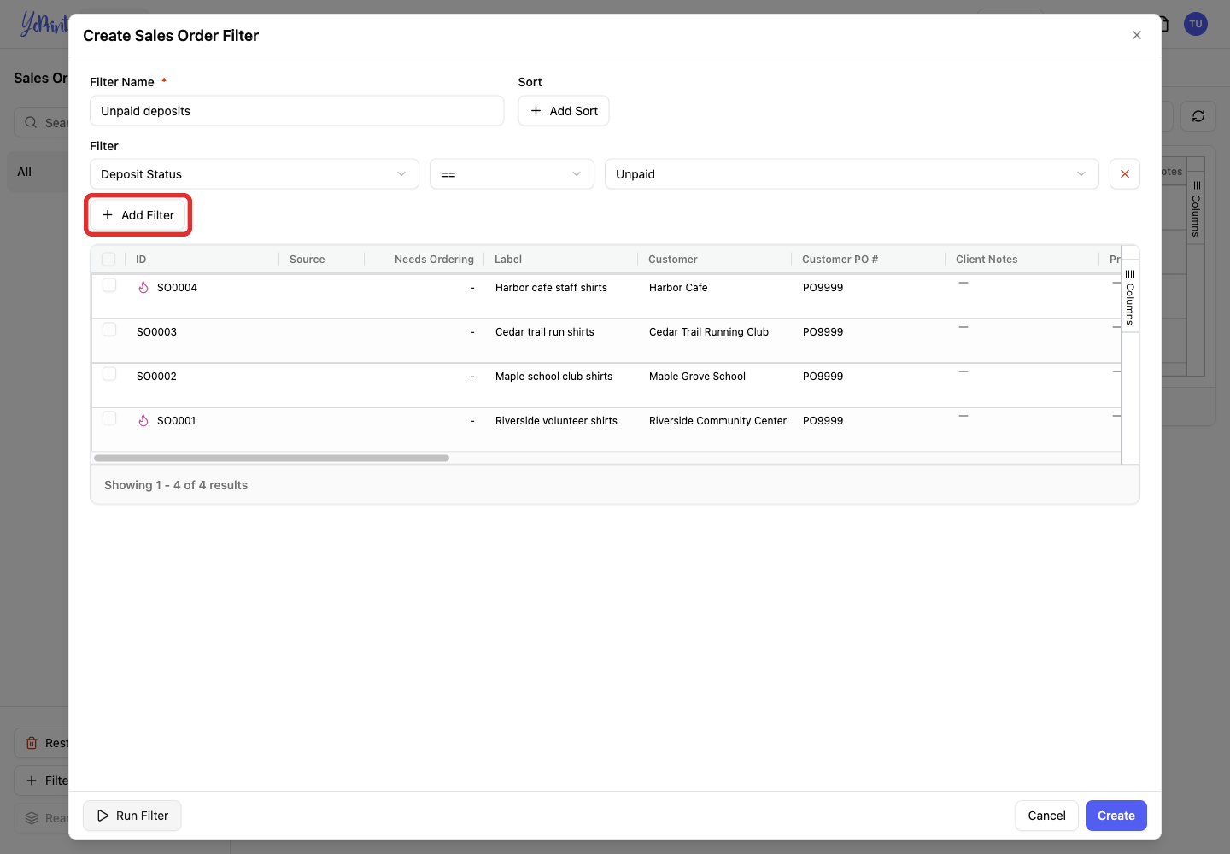This screenshot has width=1230, height=854.
Task: Click the Customer PO # column header
Action: 840,260
